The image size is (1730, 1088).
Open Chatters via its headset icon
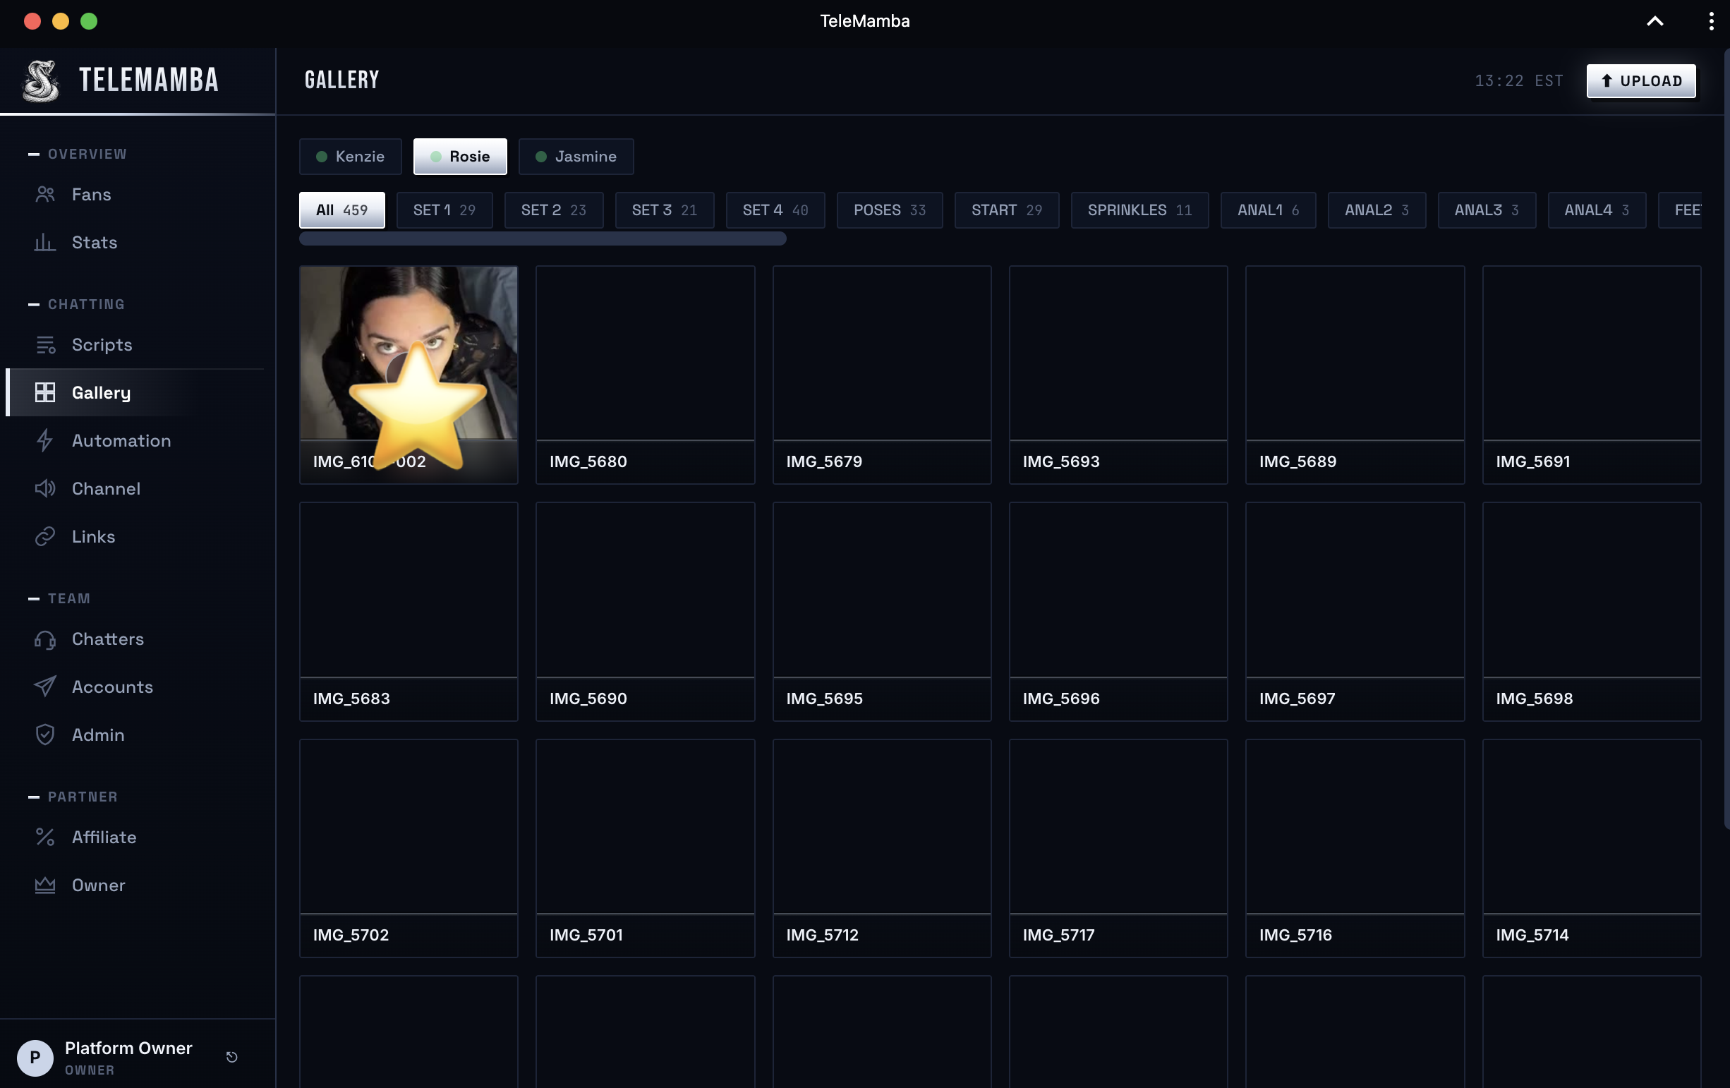click(x=45, y=639)
